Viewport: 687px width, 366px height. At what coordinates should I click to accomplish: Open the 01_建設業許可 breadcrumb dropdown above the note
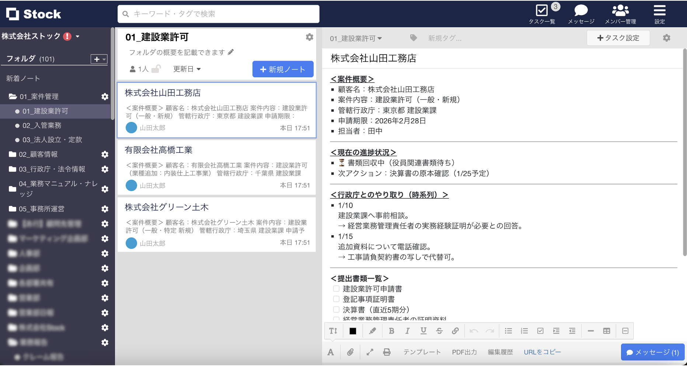[355, 38]
